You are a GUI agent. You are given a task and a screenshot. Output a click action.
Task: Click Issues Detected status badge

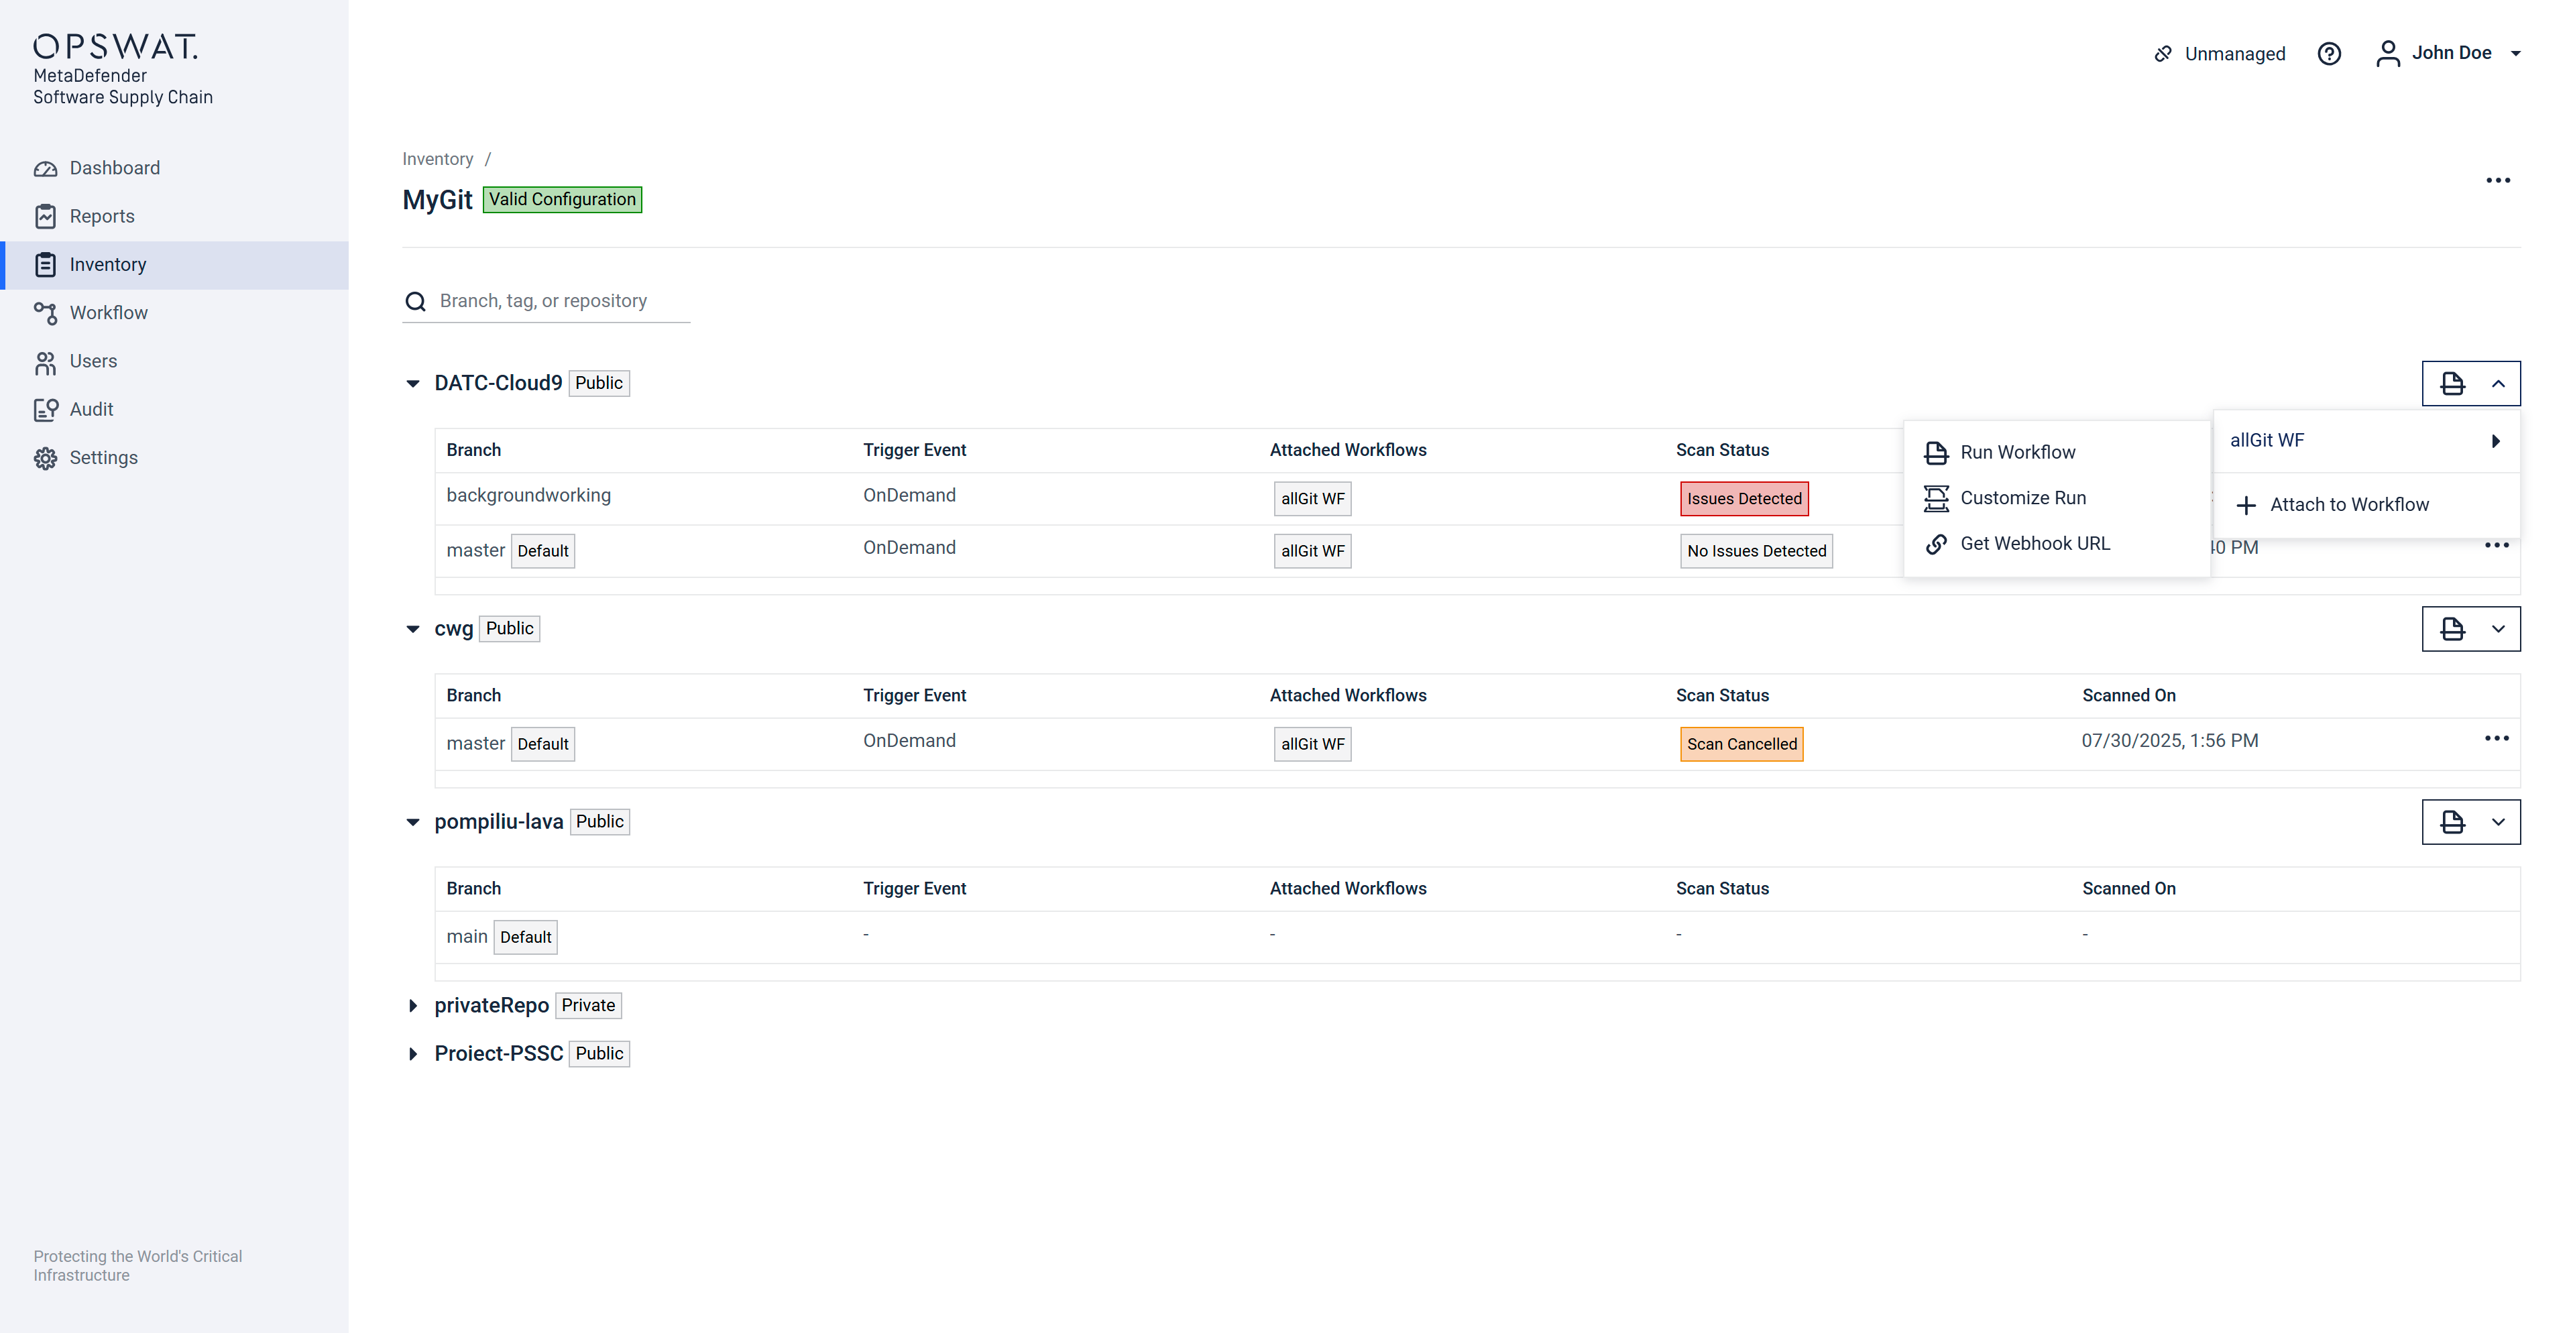pos(1744,500)
